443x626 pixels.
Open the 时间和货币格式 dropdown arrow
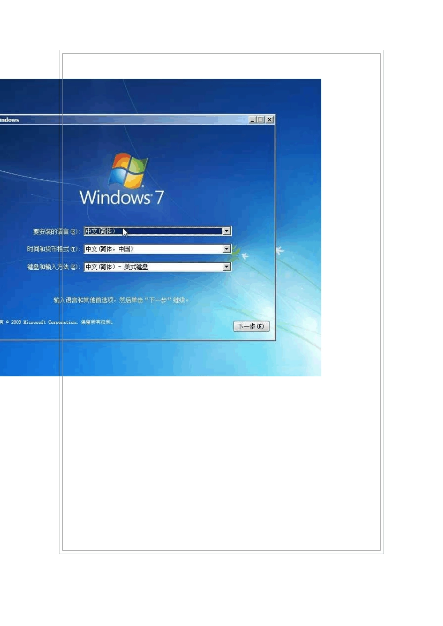[x=227, y=249]
